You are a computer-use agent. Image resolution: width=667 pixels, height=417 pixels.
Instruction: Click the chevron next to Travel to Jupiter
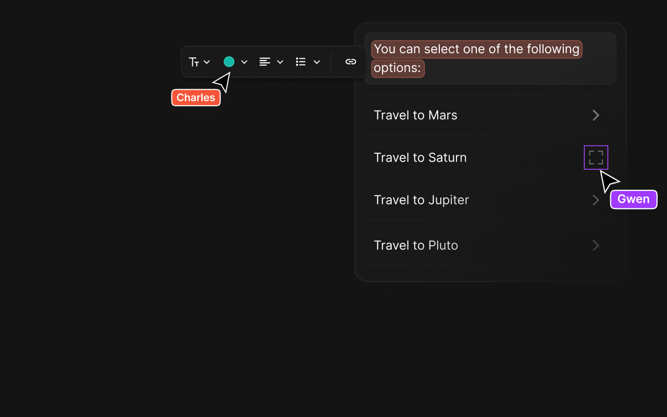point(596,200)
